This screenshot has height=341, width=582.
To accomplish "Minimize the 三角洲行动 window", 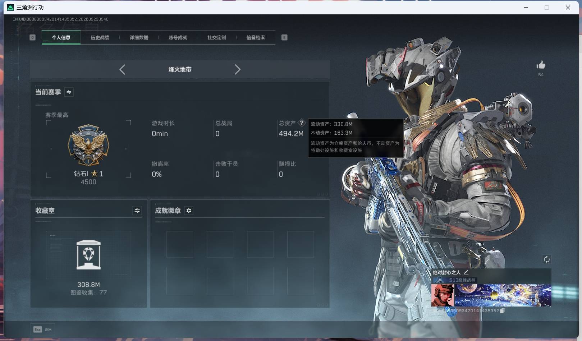I will click(x=526, y=7).
